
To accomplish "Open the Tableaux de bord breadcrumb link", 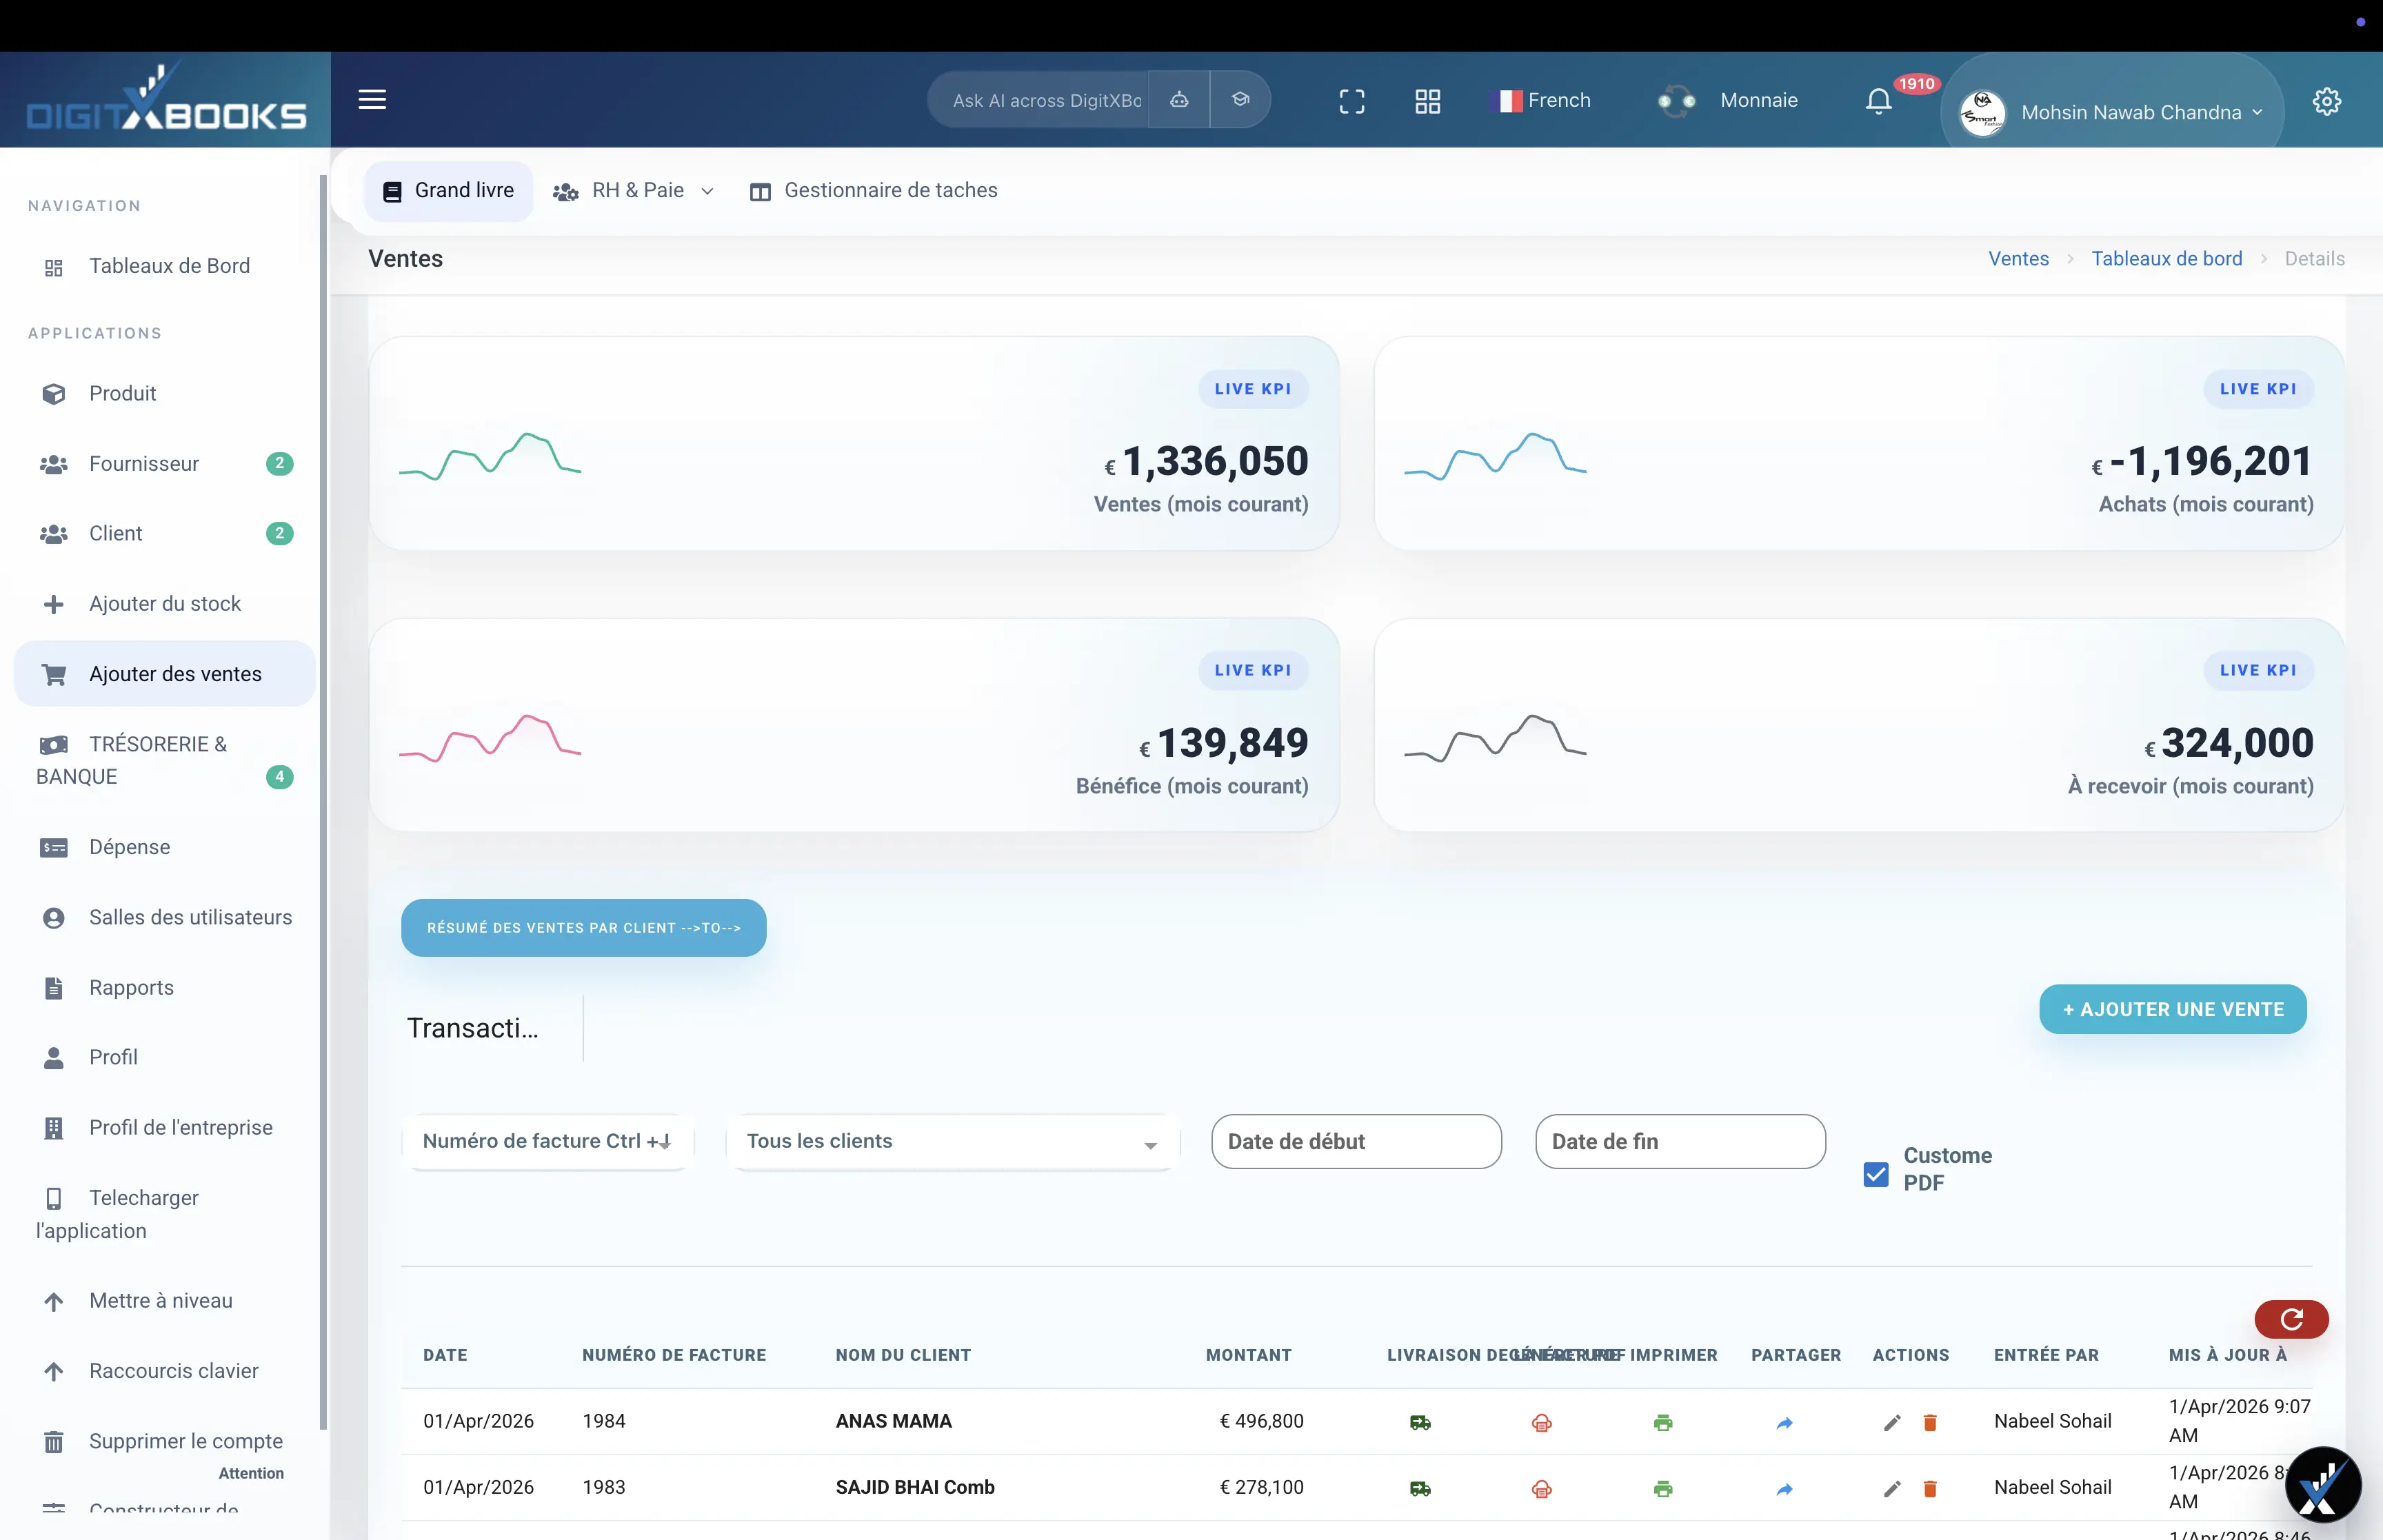I will 2167,258.
